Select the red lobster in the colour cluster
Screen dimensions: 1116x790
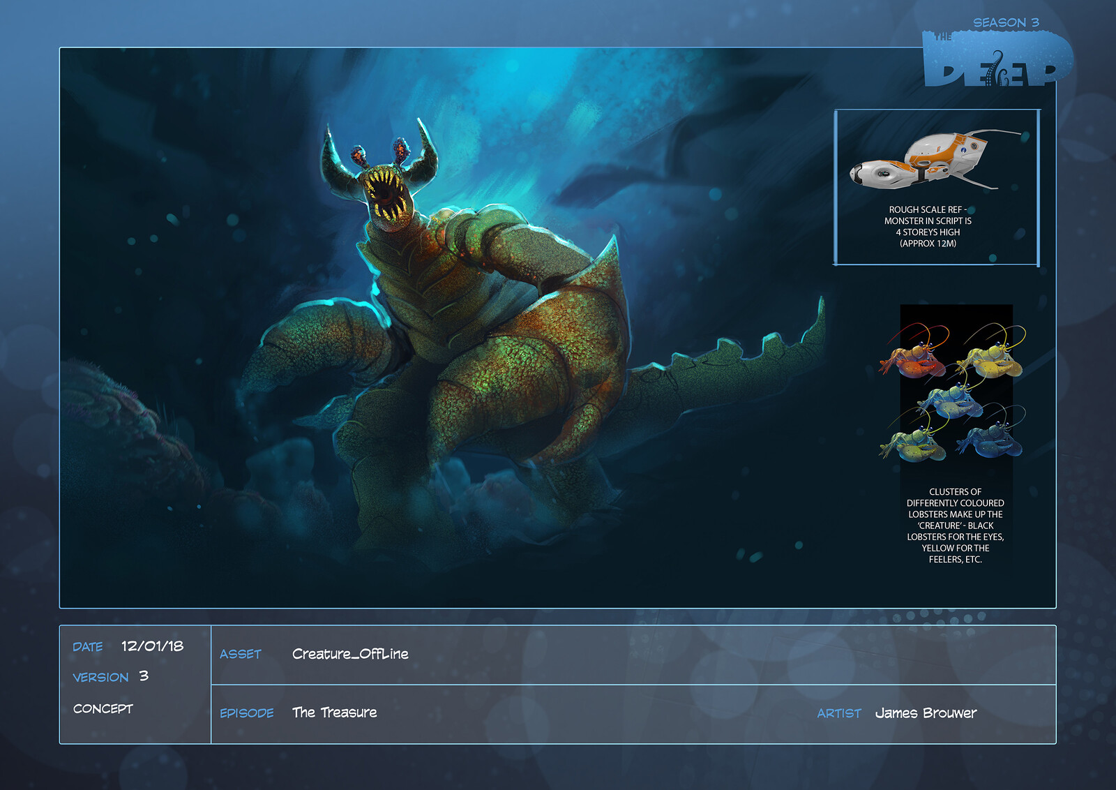(x=915, y=351)
